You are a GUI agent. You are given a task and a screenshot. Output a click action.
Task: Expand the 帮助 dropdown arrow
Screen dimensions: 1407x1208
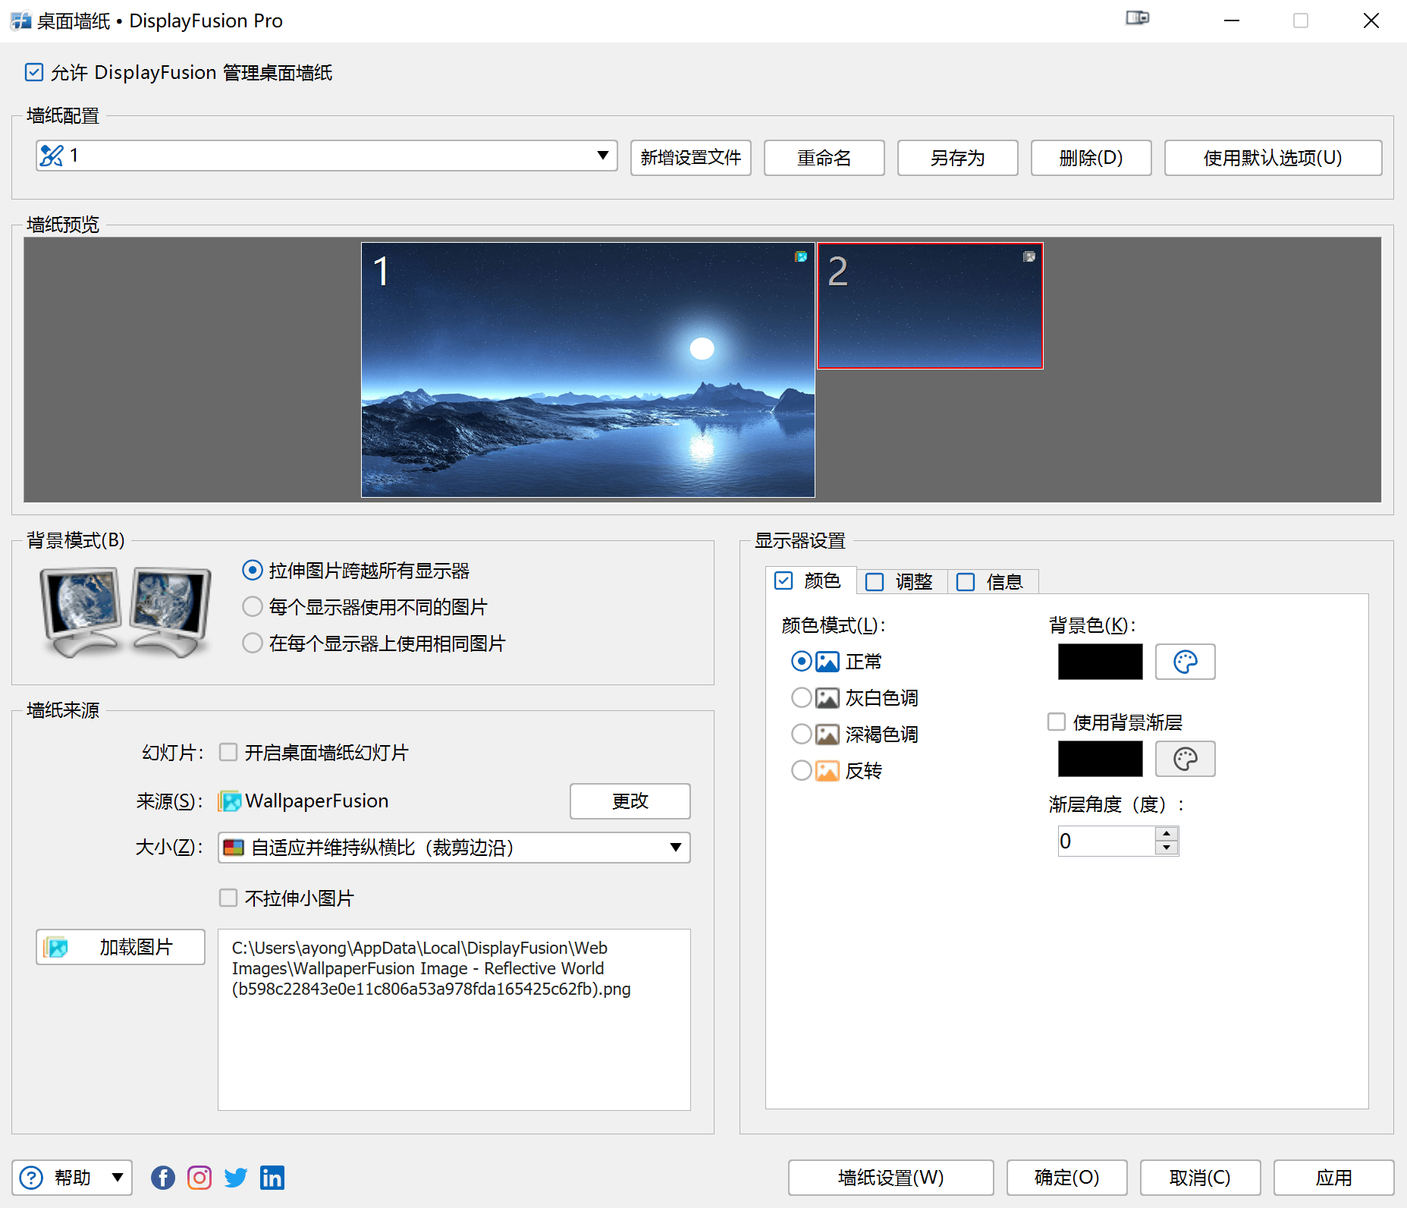point(117,1177)
